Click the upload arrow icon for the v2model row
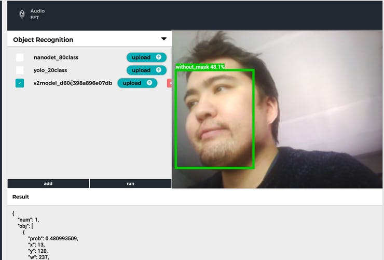The image size is (384, 260). 149,83
